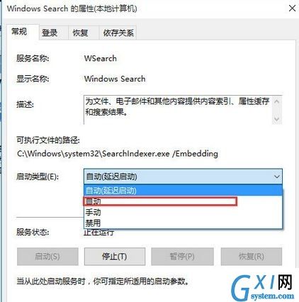Click inside the 描述 text box
This screenshot has width=299, height=302.
[178, 109]
